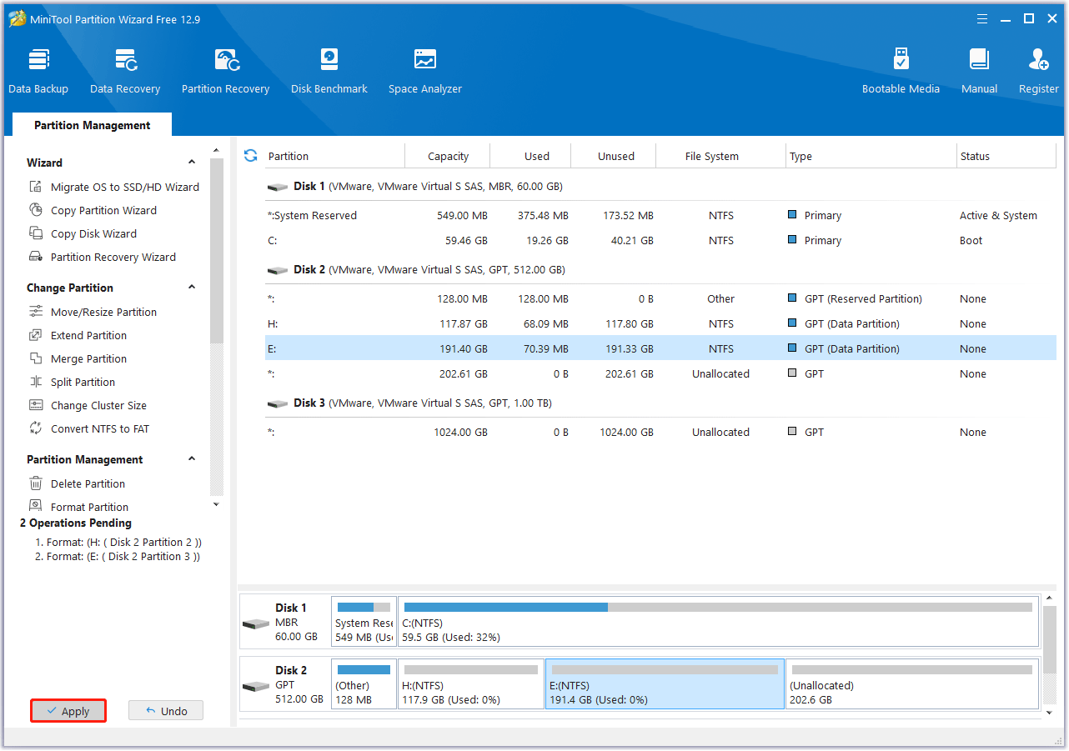Sort by Used column header
The height and width of the screenshot is (751, 1069).
(531, 156)
